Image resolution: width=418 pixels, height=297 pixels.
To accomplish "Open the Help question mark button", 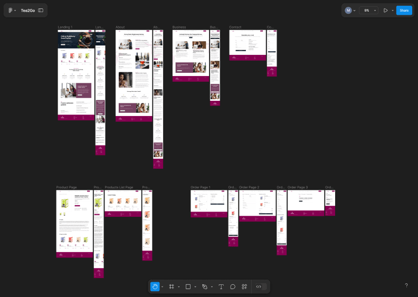I will pyautogui.click(x=406, y=285).
